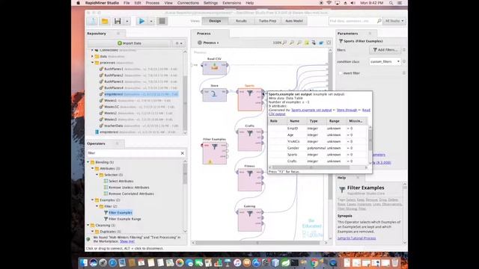Screen dimensions: 479x269
Task: Click the tooltip's horizontal scrollbar
Action: pos(311,167)
